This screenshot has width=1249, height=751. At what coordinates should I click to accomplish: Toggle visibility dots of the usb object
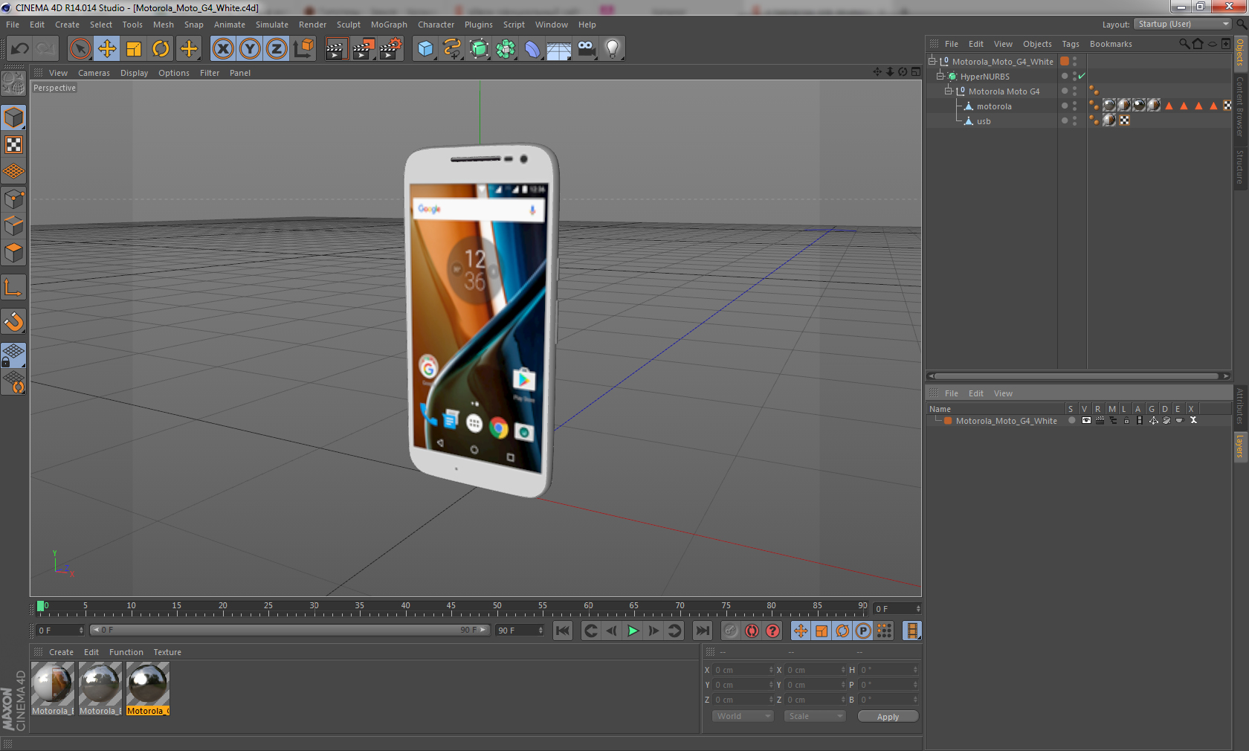[1074, 120]
